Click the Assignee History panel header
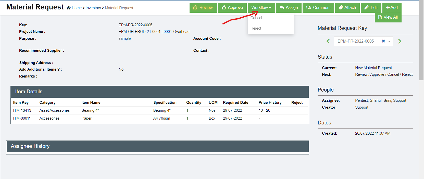The height and width of the screenshot is (179, 424). (x=157, y=146)
